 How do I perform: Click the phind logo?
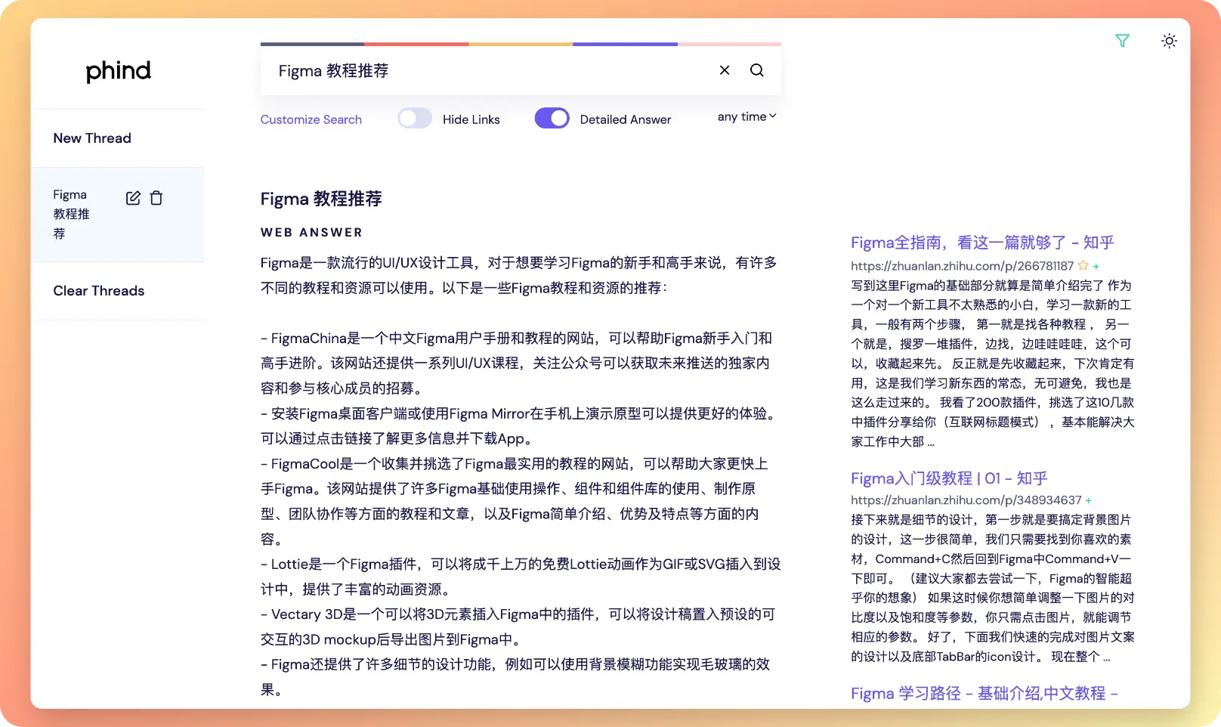click(118, 71)
